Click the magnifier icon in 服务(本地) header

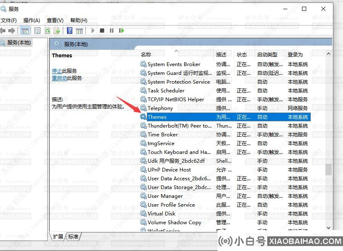(x=57, y=44)
